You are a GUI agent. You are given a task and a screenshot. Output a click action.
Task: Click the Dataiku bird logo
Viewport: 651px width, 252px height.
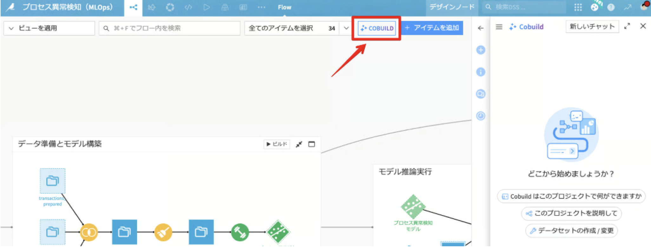(10, 7)
